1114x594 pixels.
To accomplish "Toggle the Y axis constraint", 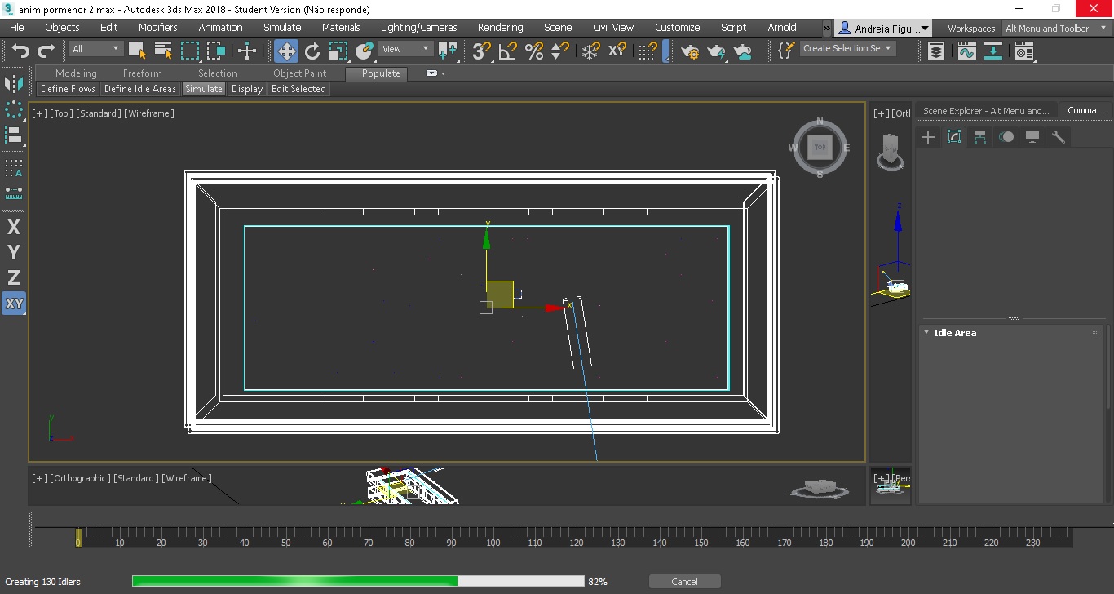I will (14, 252).
